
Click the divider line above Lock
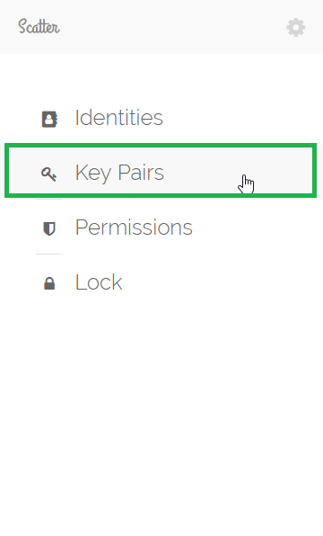click(x=49, y=254)
